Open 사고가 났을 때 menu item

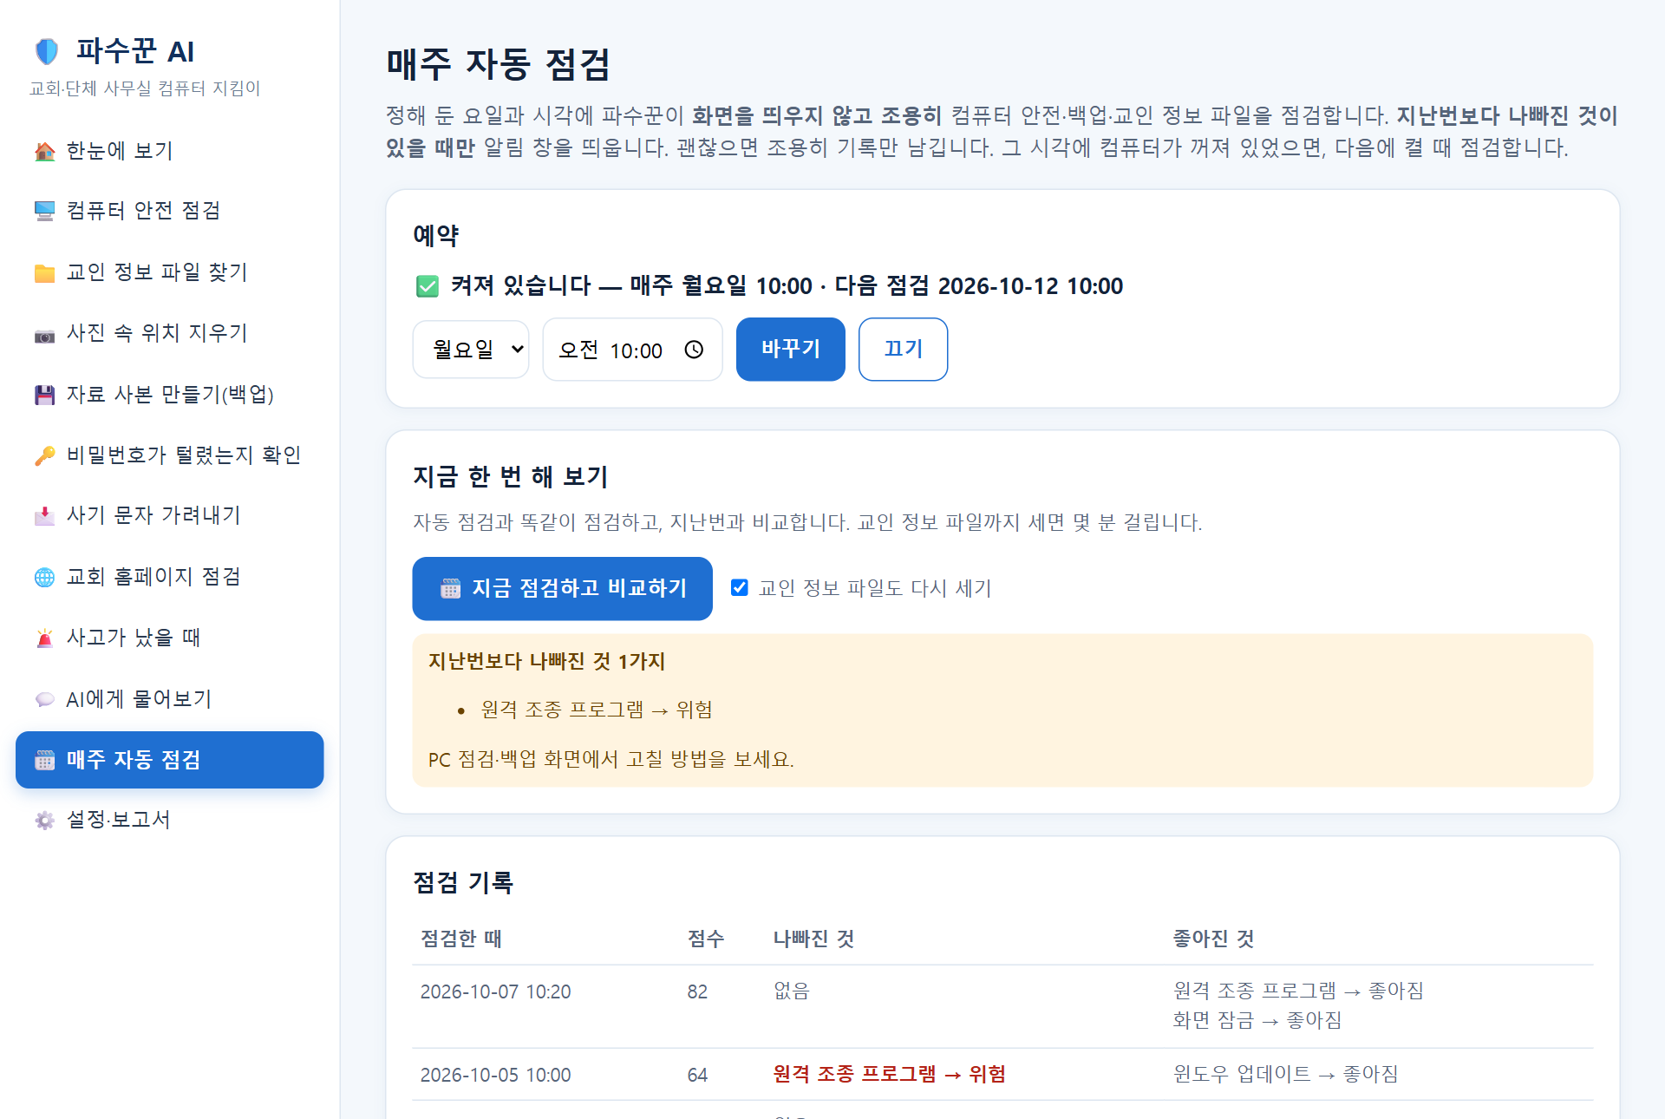pyautogui.click(x=169, y=638)
